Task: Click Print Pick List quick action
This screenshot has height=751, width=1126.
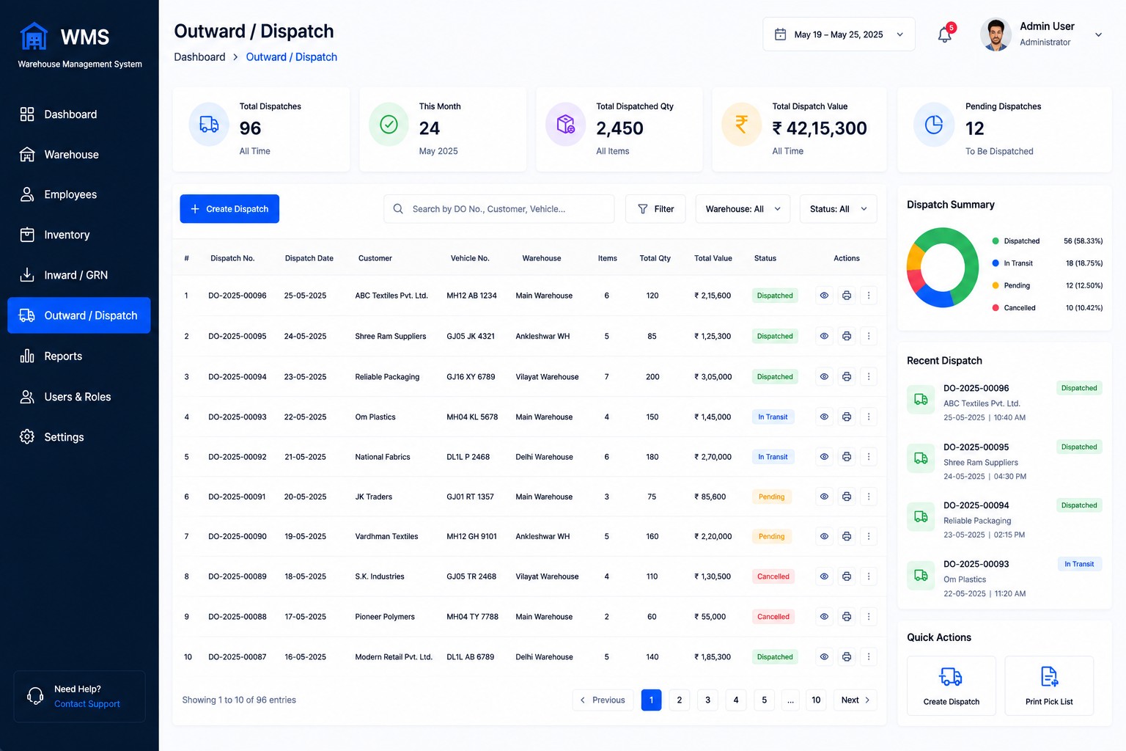Action: pyautogui.click(x=1049, y=686)
